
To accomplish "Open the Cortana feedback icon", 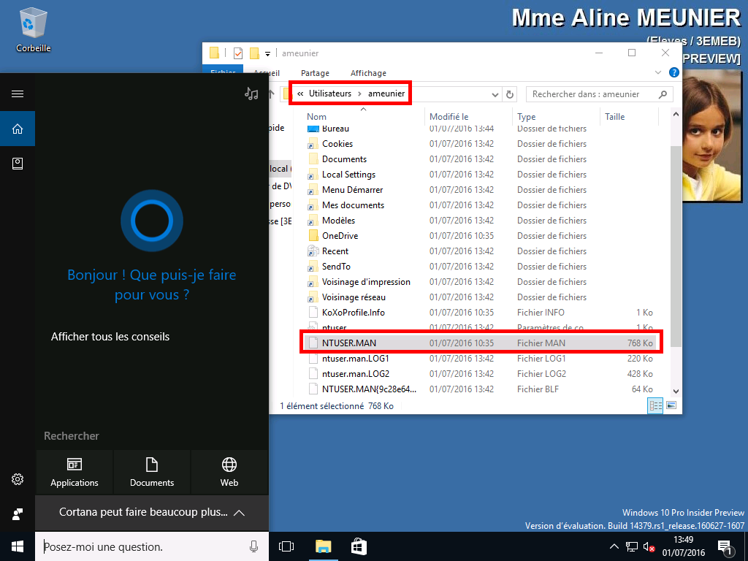I will coord(18,514).
